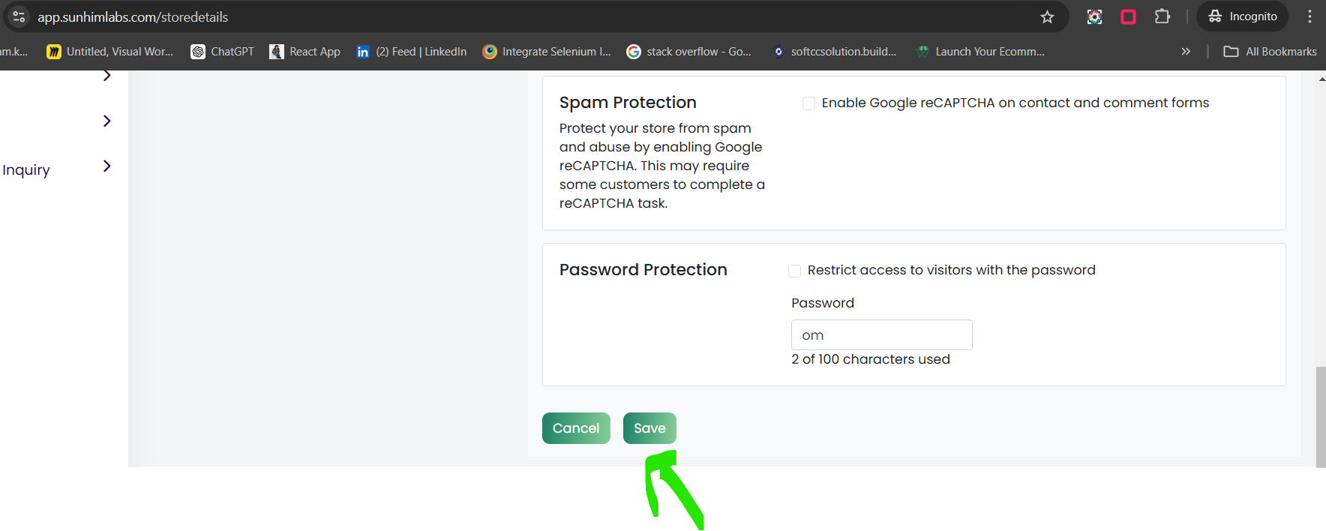Enable Google reCAPTCHA checkbox
The width and height of the screenshot is (1326, 531).
pyautogui.click(x=808, y=103)
